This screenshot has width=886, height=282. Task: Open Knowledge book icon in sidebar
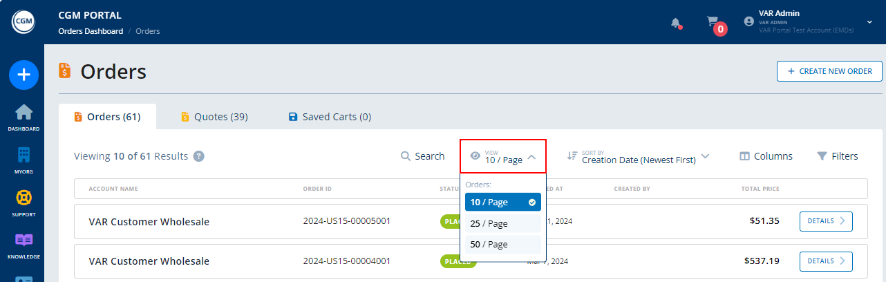tap(23, 245)
